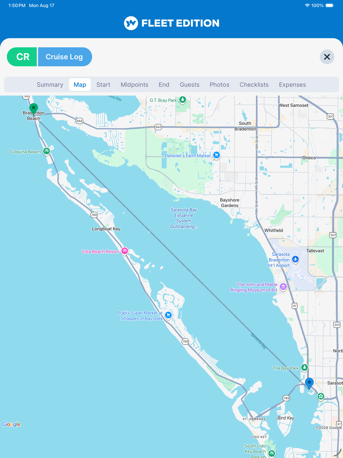Tap the status bar clock 1:50 PM

pyautogui.click(x=17, y=5)
